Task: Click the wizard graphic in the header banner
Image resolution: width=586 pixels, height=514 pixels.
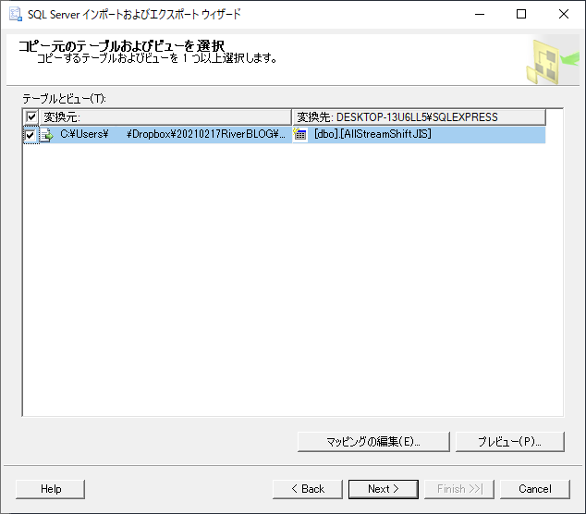Action: pos(546,61)
